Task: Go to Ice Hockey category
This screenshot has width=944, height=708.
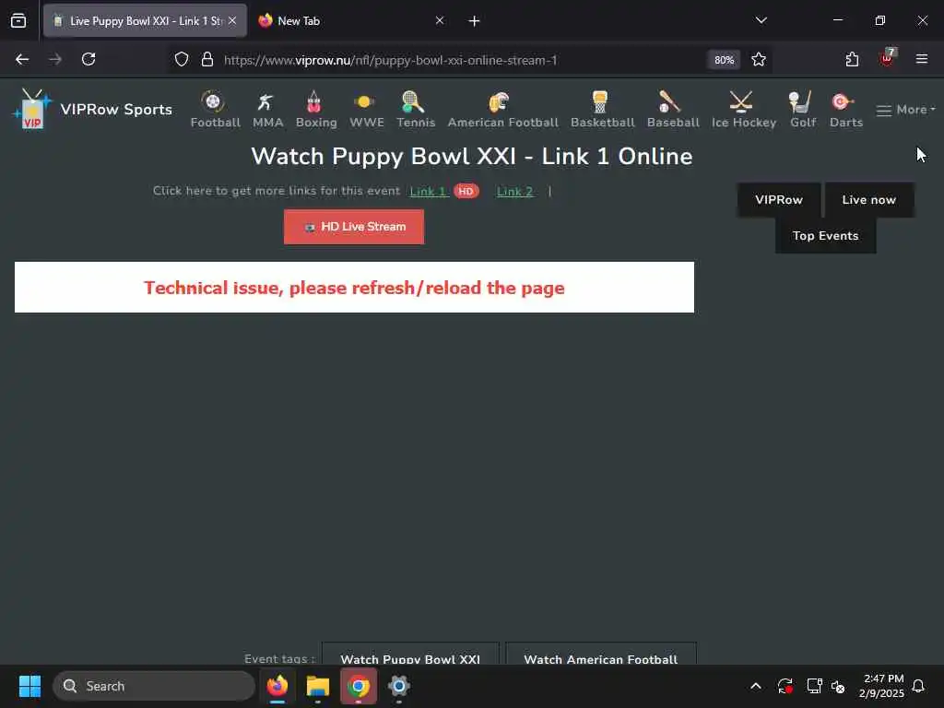Action: point(744,110)
